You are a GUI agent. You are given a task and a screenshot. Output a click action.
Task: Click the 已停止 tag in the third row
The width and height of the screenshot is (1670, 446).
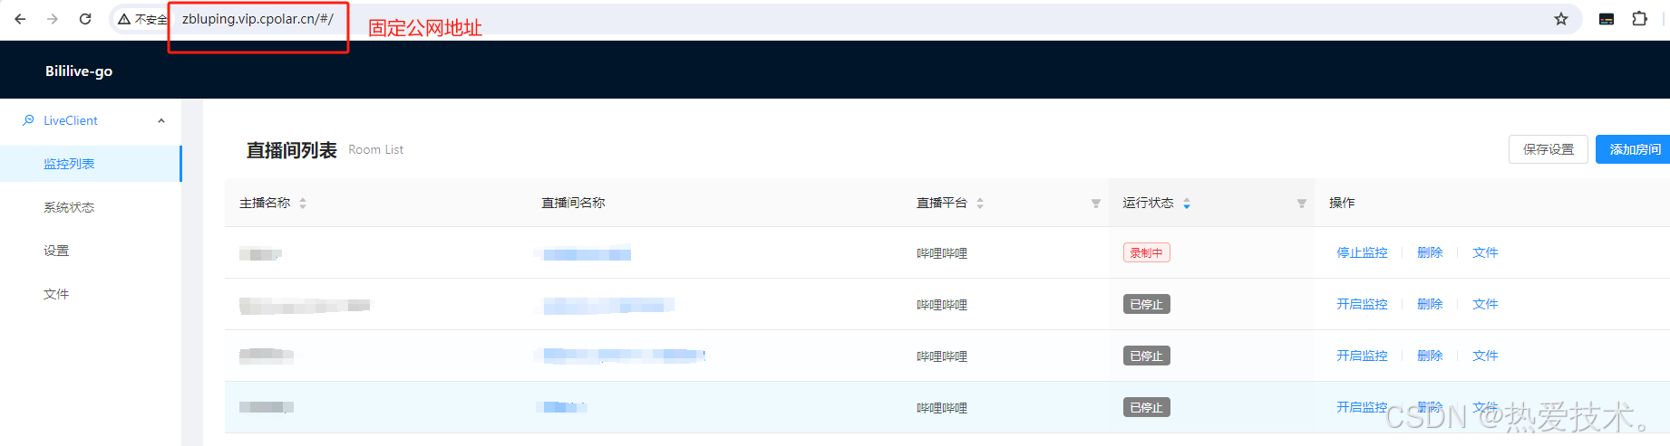click(x=1146, y=356)
